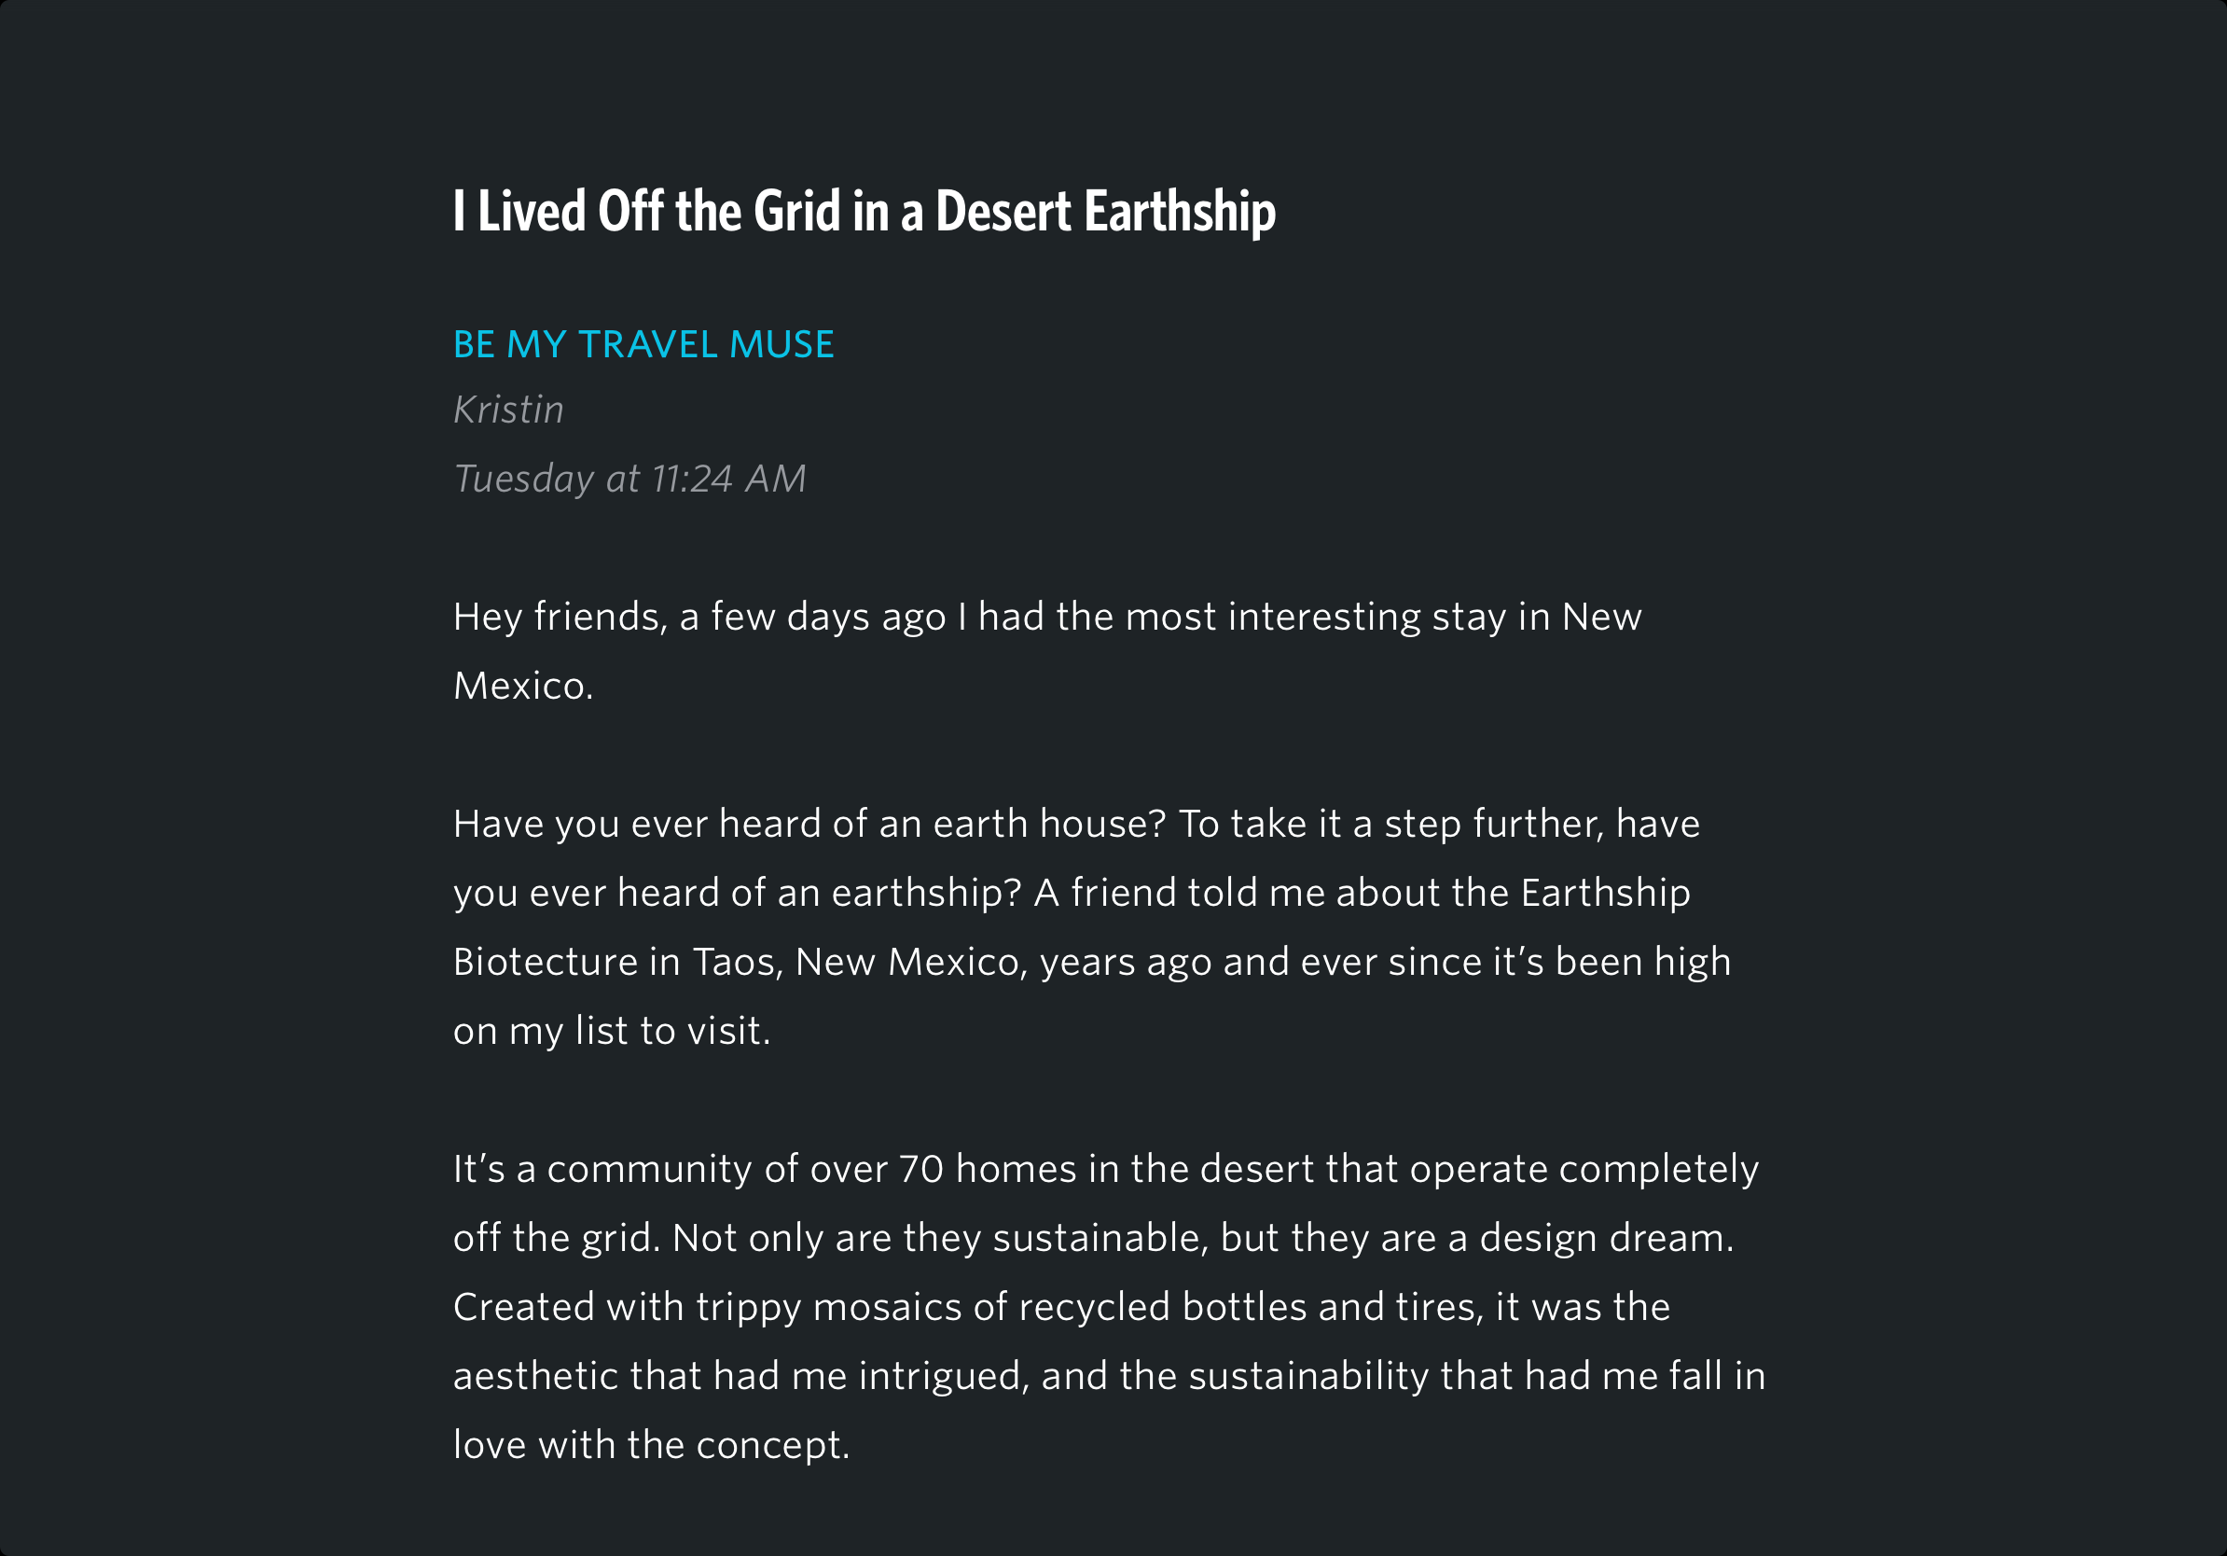
Task: Click the word 'Earthship' in the title
Action: tap(1180, 212)
